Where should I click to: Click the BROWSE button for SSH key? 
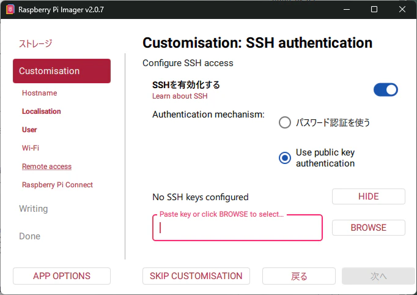(369, 228)
